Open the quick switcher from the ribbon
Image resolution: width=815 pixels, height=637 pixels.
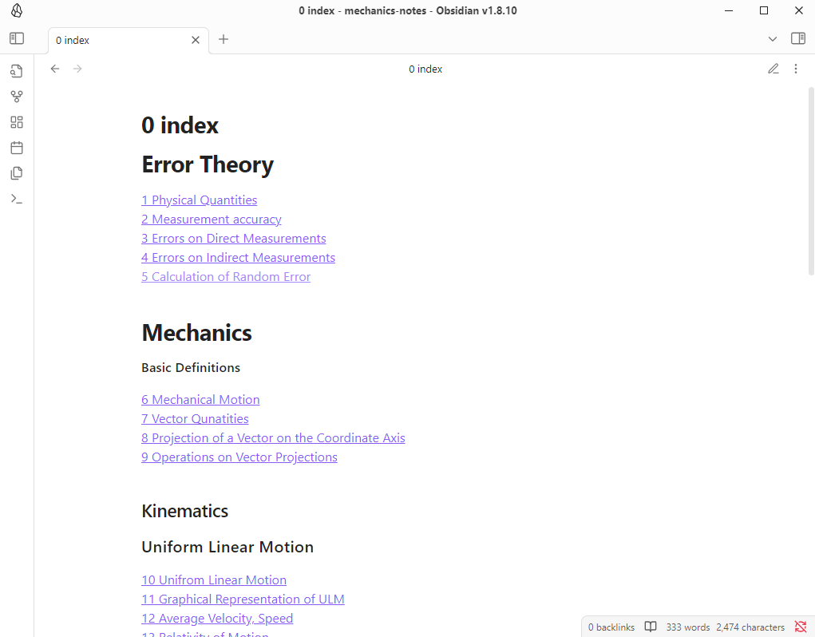coord(17,71)
